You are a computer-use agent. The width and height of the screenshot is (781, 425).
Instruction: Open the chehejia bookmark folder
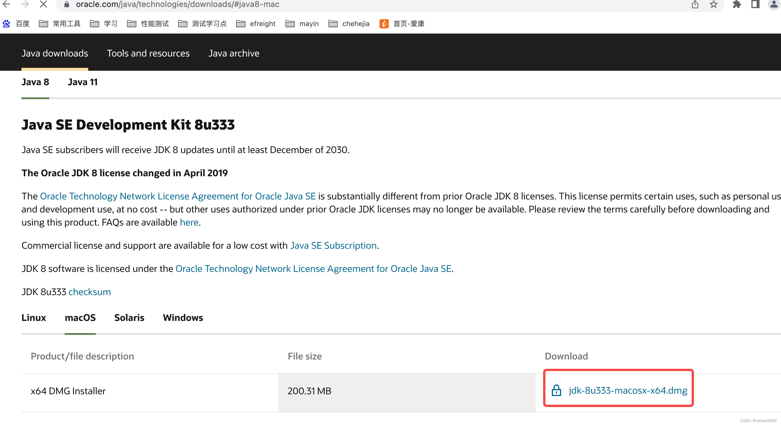pos(349,24)
